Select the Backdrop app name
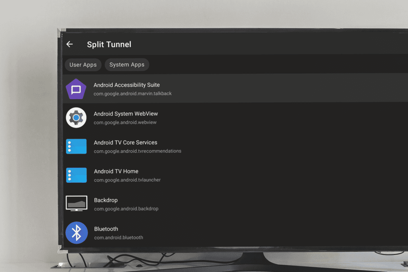Screen dimensions: 408x272 pos(106,200)
